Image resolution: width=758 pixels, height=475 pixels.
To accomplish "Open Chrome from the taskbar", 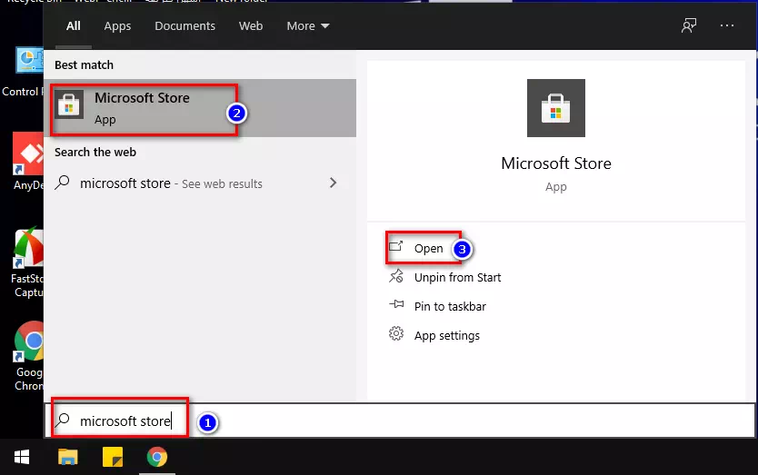I will coord(157,457).
